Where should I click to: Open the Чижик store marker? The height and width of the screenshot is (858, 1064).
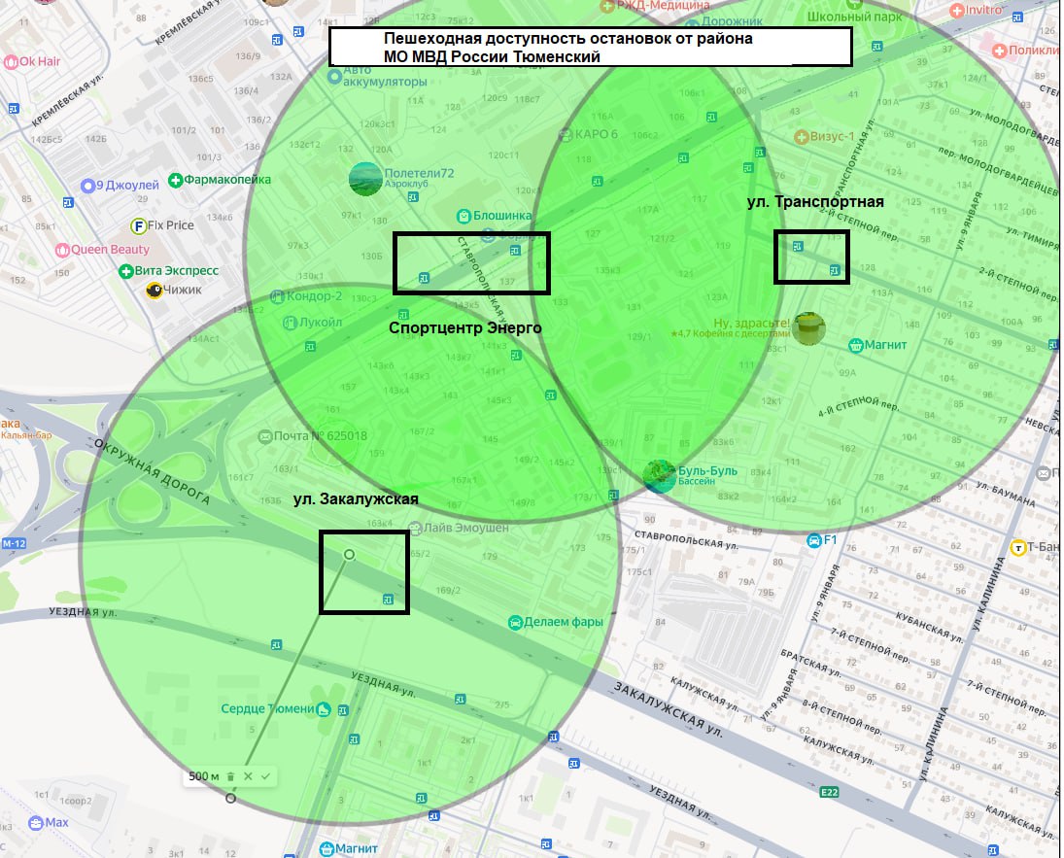[x=154, y=290]
